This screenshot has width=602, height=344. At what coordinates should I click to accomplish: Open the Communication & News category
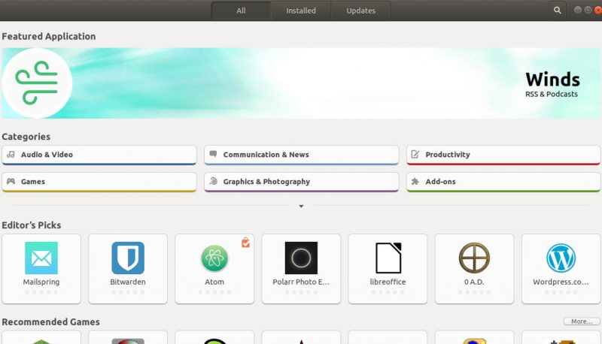click(x=302, y=155)
